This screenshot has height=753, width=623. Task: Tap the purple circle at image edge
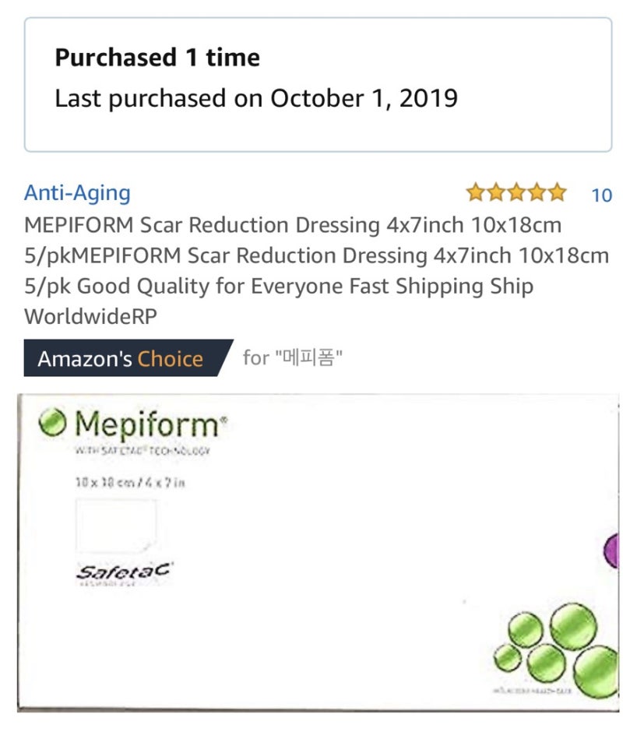coord(612,553)
